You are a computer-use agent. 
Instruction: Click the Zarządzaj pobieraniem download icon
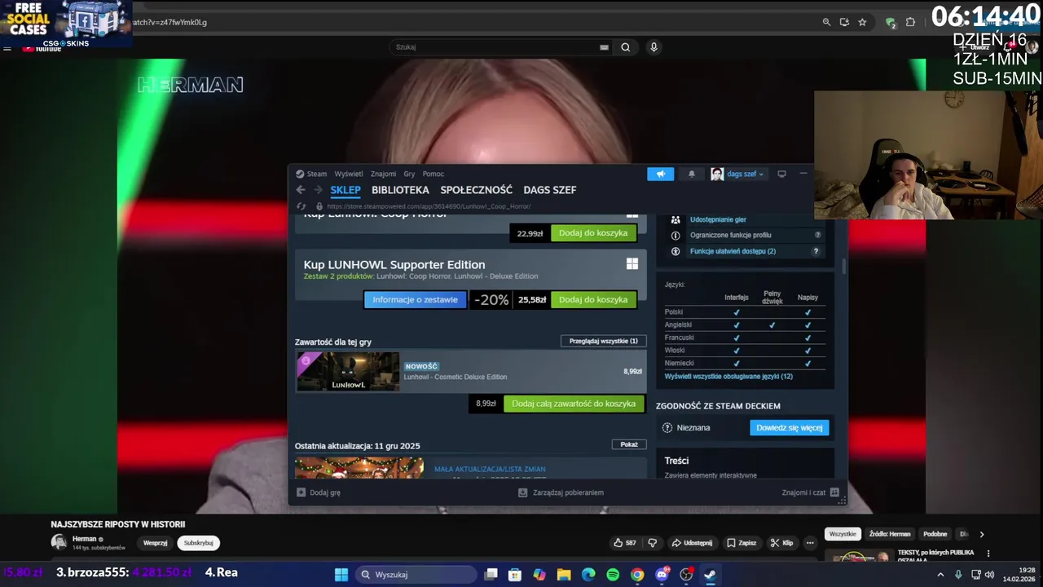[x=523, y=492]
